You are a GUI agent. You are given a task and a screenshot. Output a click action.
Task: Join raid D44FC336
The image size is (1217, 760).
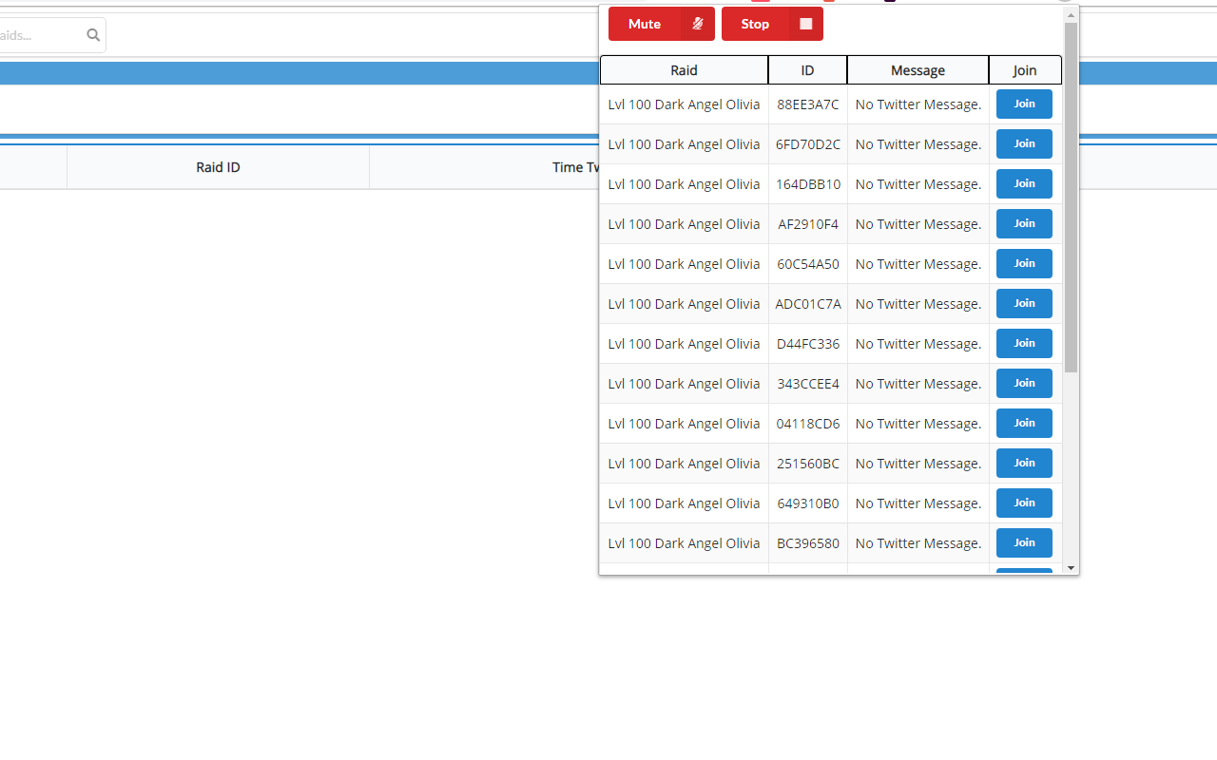click(1024, 343)
